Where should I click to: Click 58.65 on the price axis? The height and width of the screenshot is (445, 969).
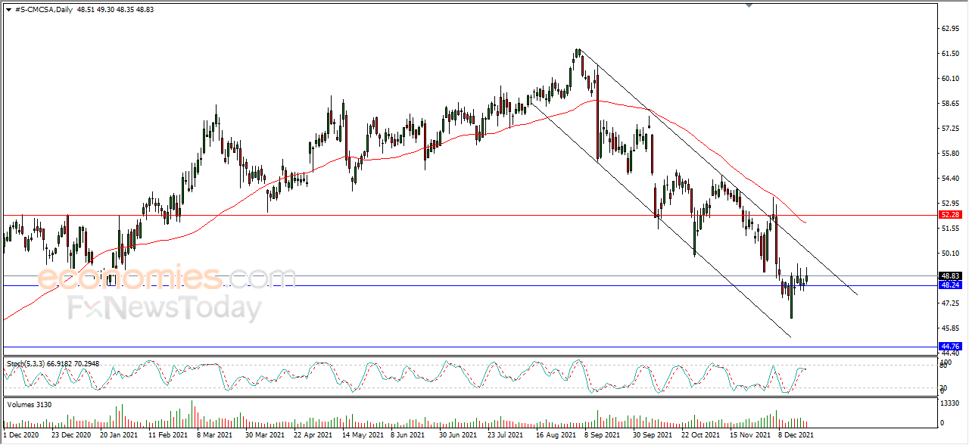(949, 104)
